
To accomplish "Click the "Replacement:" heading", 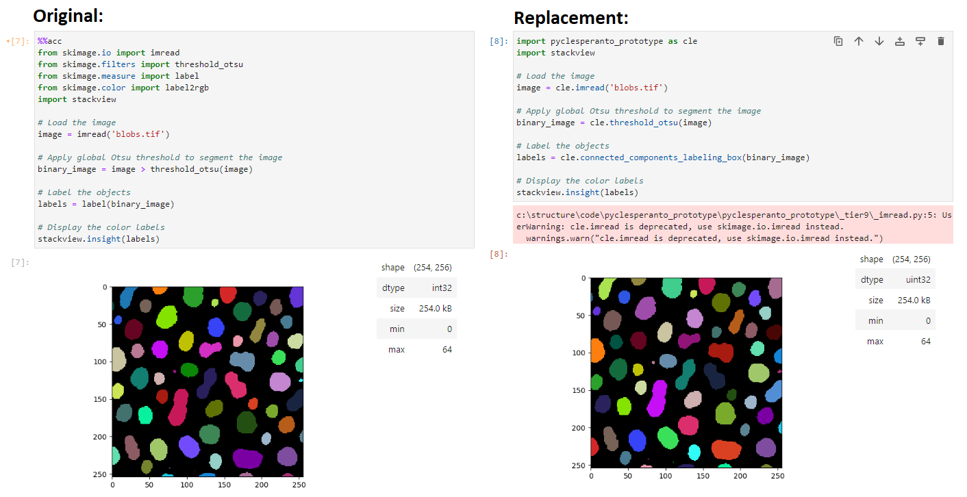I will point(571,18).
